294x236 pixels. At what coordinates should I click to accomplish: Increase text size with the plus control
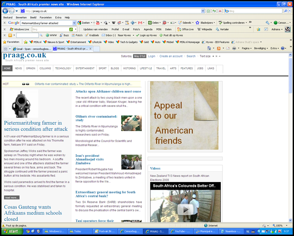pyautogui.click(x=213, y=56)
